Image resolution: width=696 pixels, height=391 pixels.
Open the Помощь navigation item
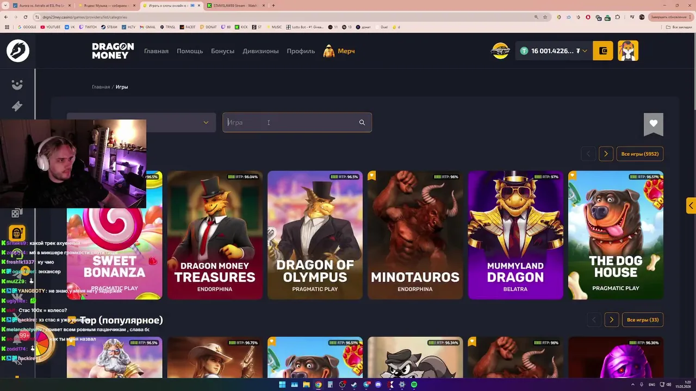(190, 51)
